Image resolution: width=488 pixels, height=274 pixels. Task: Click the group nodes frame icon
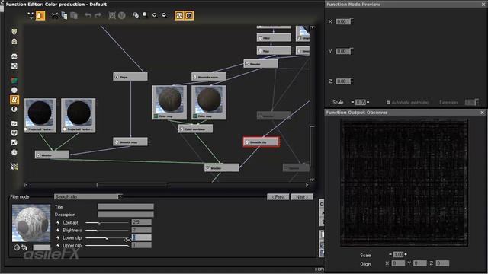pos(112,15)
